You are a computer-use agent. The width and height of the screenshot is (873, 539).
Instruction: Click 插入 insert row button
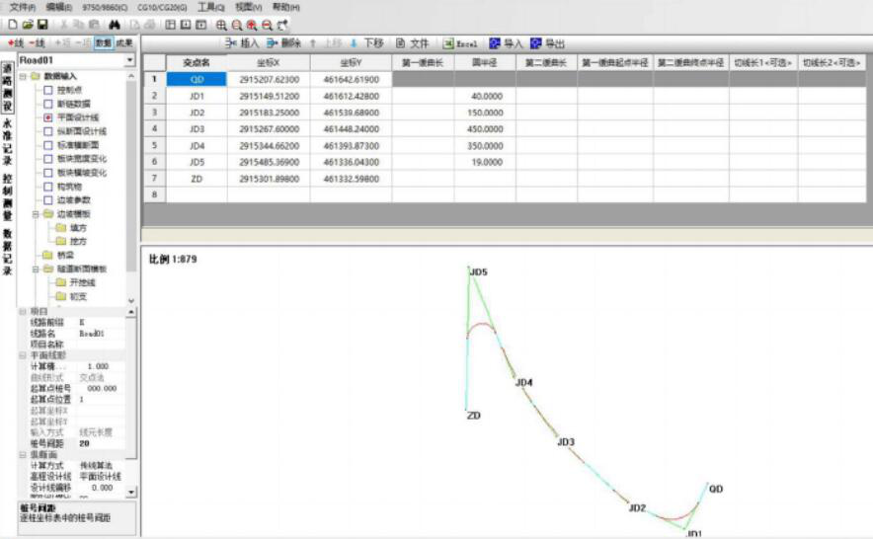click(242, 43)
